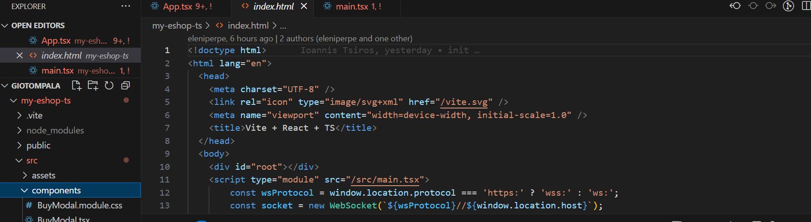The width and height of the screenshot is (811, 222).
Task: Open changes with next revision icon
Action: tap(771, 6)
